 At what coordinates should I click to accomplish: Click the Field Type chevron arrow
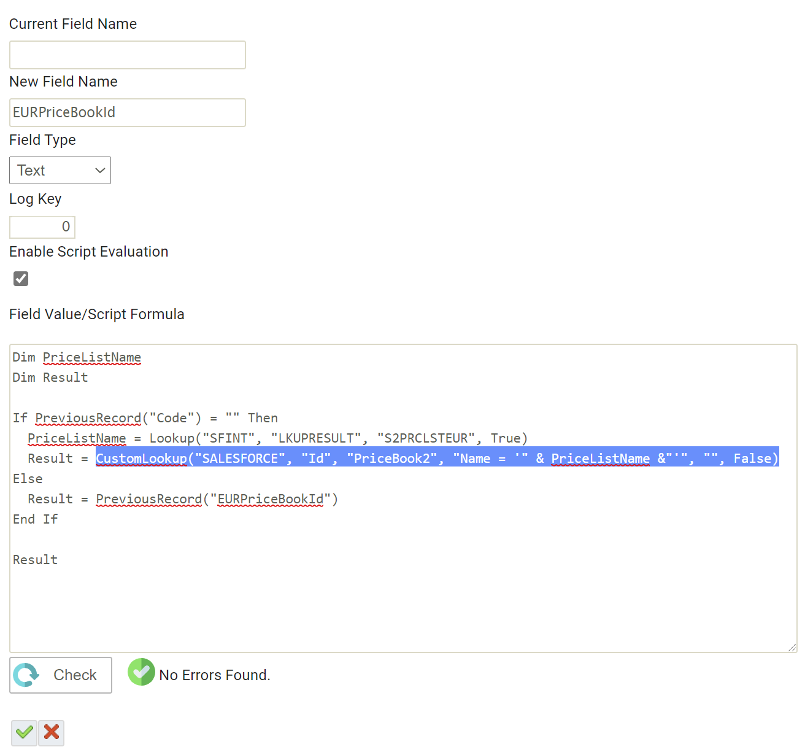(100, 171)
